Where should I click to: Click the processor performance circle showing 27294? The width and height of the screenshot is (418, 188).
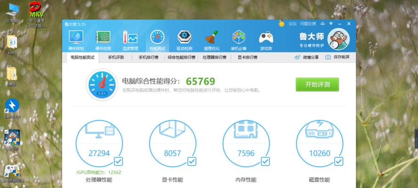click(99, 143)
